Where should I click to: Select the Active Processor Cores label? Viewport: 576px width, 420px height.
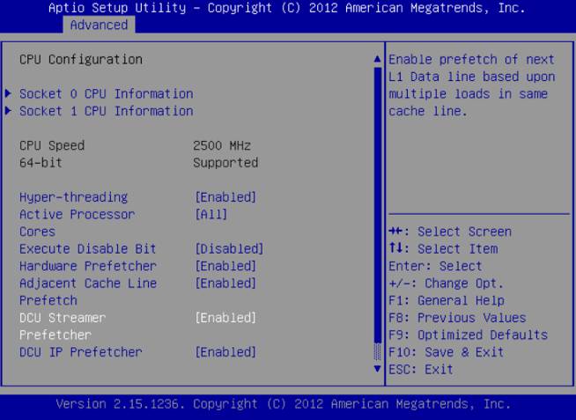[78, 223]
